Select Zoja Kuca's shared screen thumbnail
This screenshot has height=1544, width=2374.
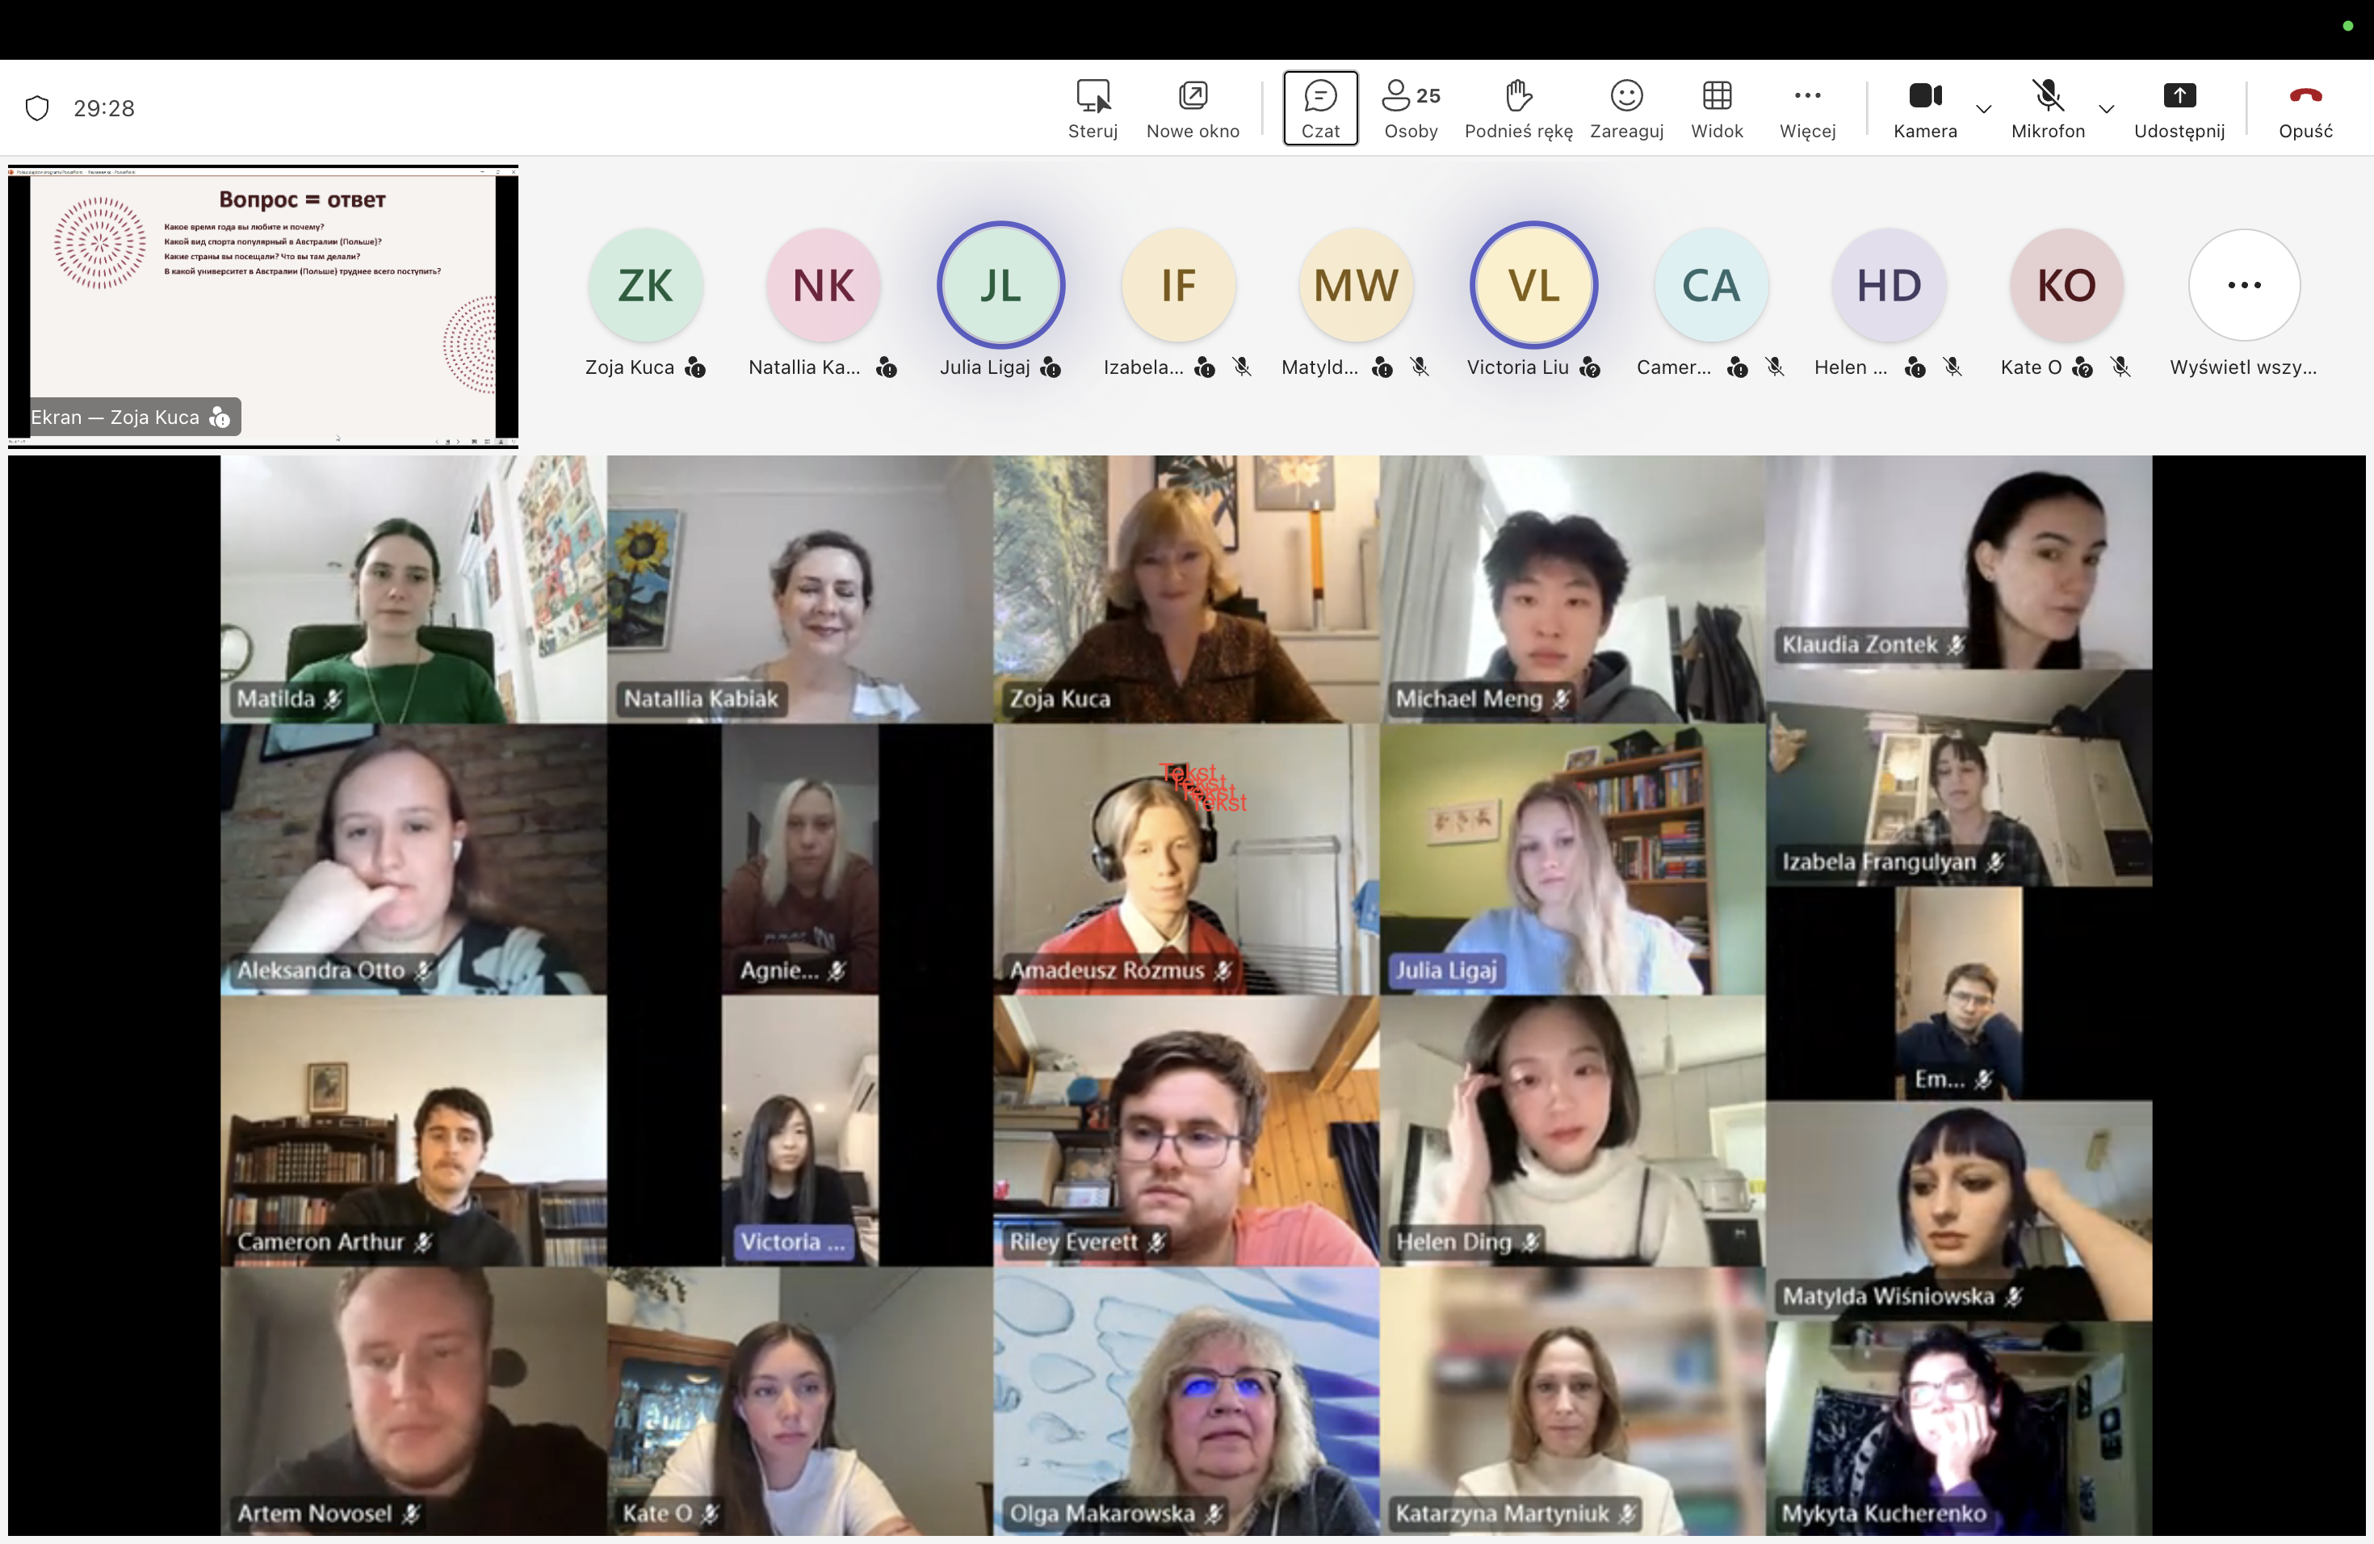(262, 305)
